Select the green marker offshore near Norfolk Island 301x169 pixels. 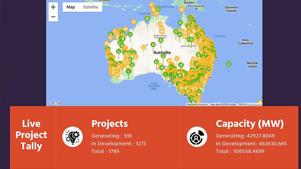tap(228, 64)
